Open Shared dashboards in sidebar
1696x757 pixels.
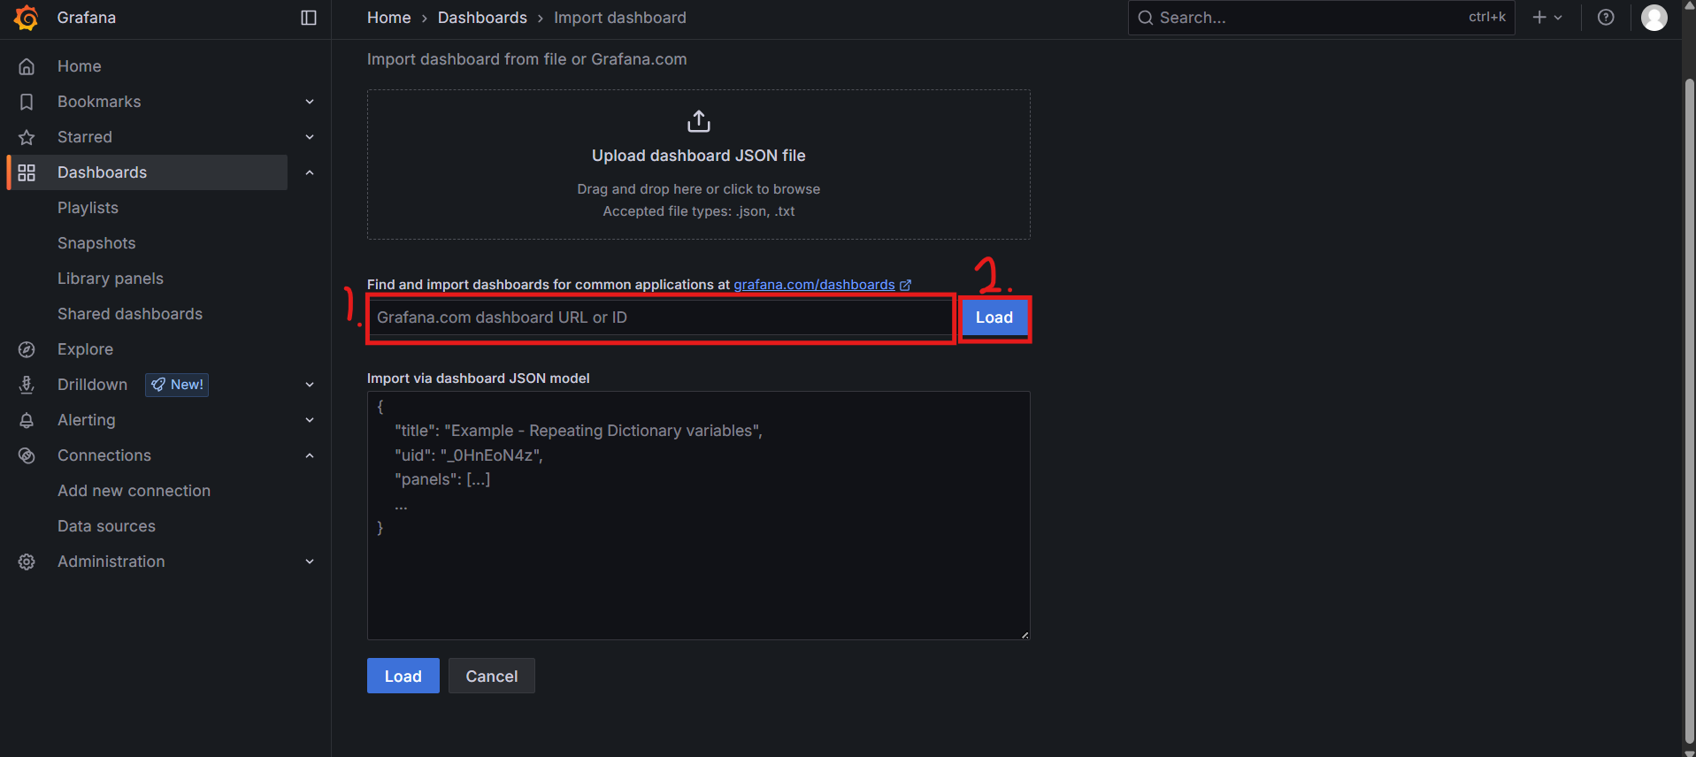click(130, 314)
